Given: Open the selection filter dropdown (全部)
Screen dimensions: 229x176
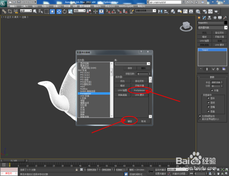Looking at the screenshot, I should pos(26,11).
